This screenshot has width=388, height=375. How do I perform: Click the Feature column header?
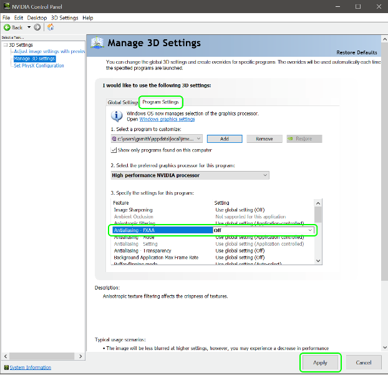pyautogui.click(x=121, y=203)
